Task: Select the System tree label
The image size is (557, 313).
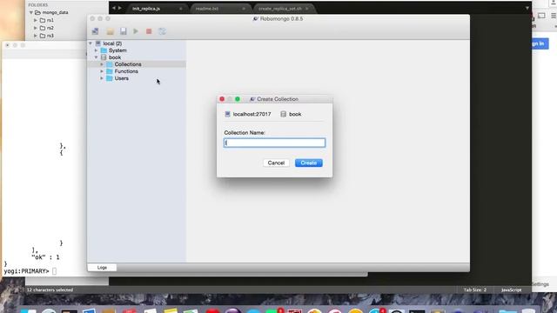Action: [117, 50]
